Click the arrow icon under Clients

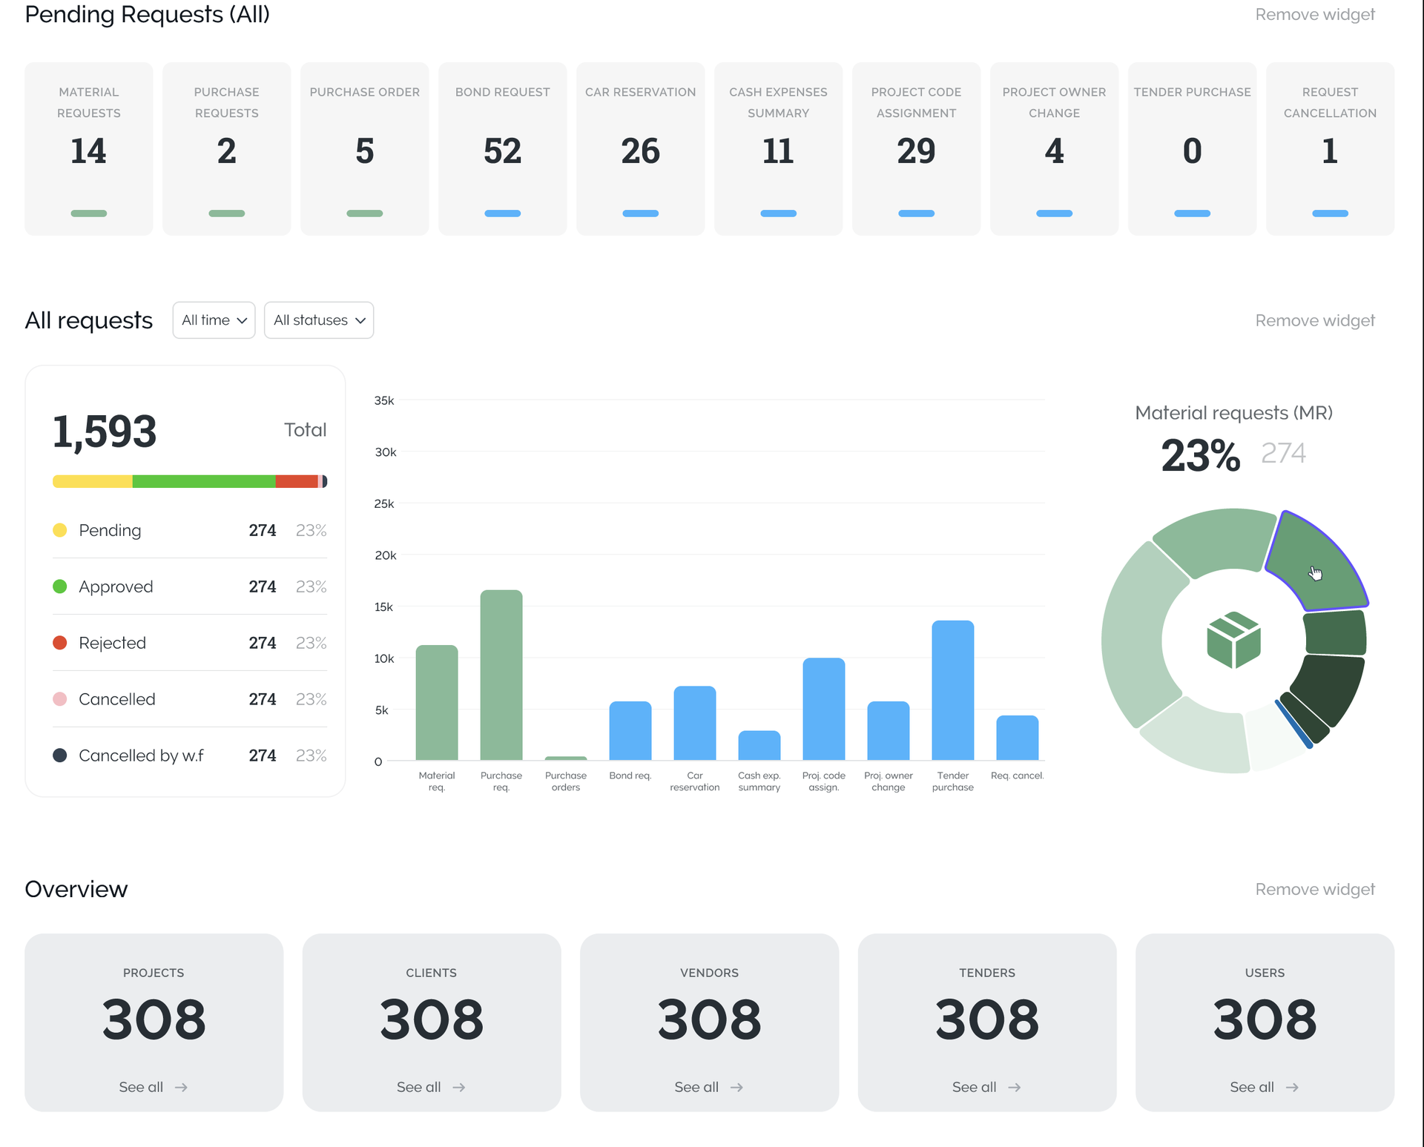pyautogui.click(x=459, y=1087)
